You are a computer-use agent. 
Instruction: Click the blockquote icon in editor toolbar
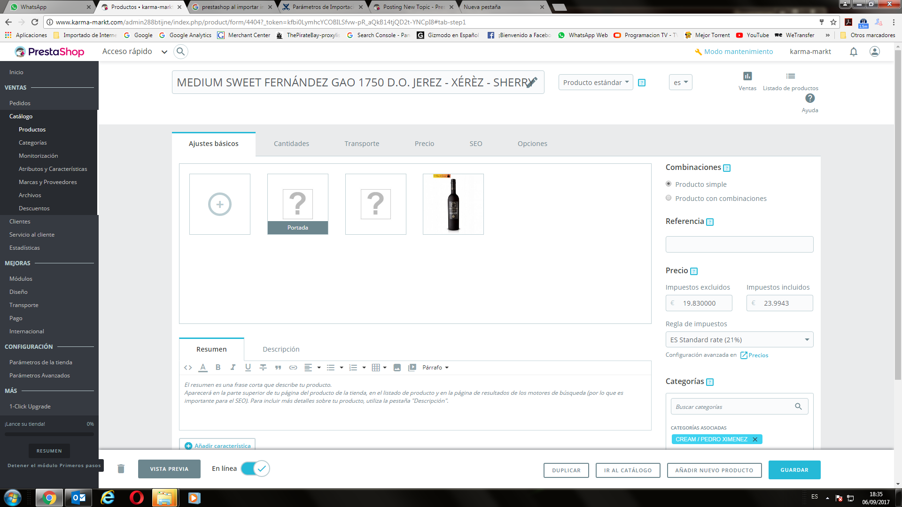pos(278,368)
